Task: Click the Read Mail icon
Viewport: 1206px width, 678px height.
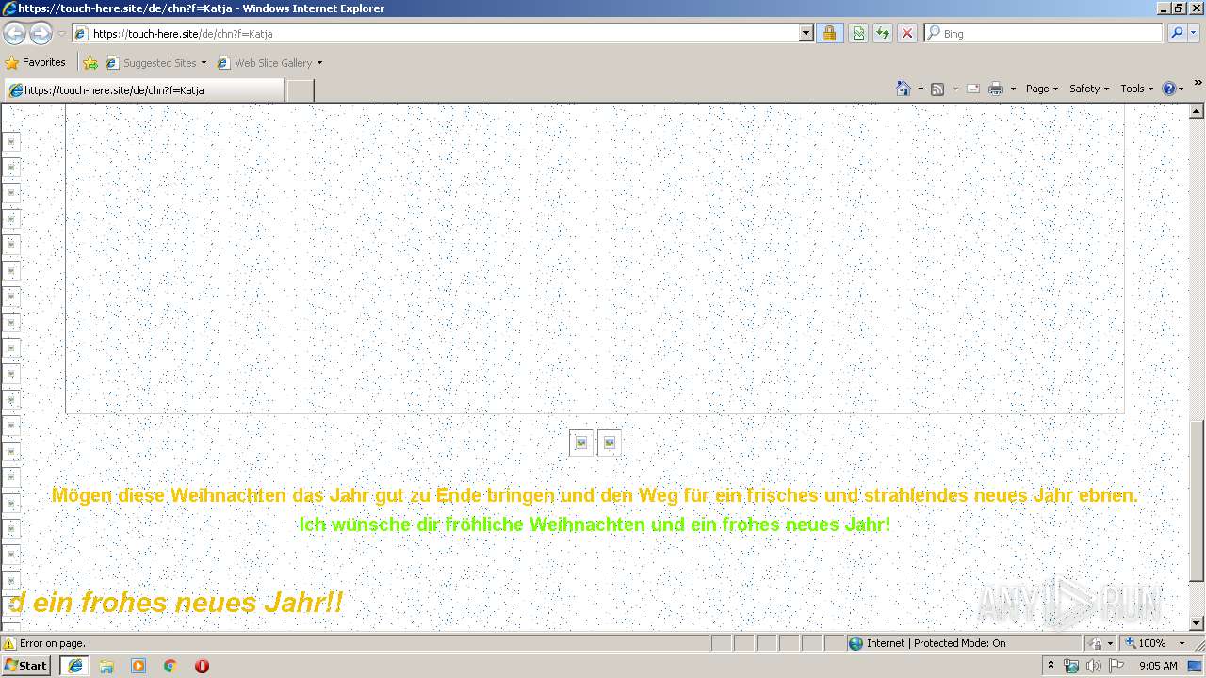Action: [973, 89]
